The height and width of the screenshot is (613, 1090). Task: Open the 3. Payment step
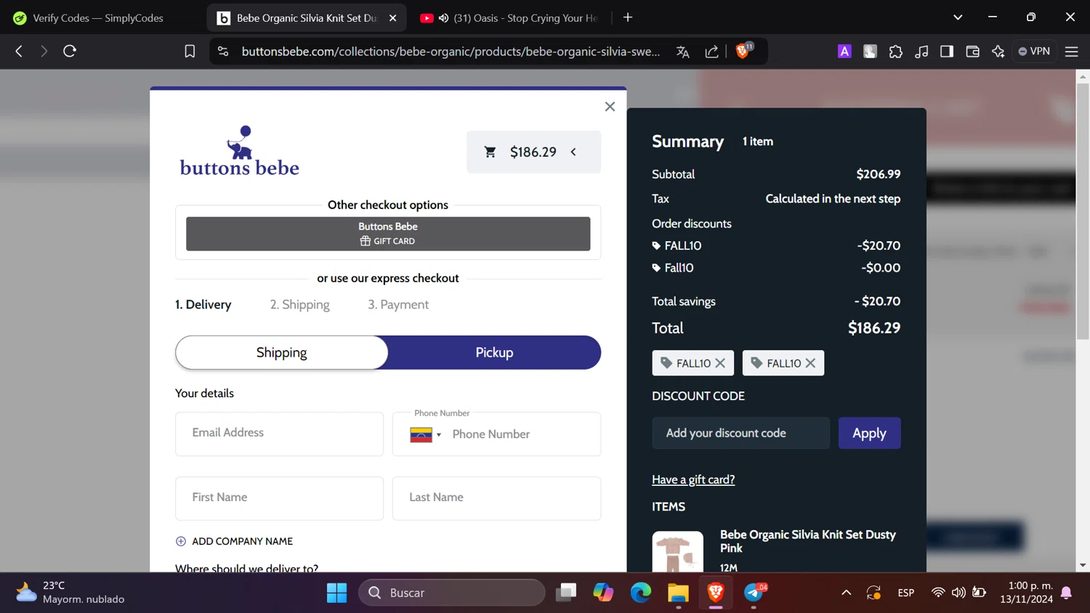[398, 304]
